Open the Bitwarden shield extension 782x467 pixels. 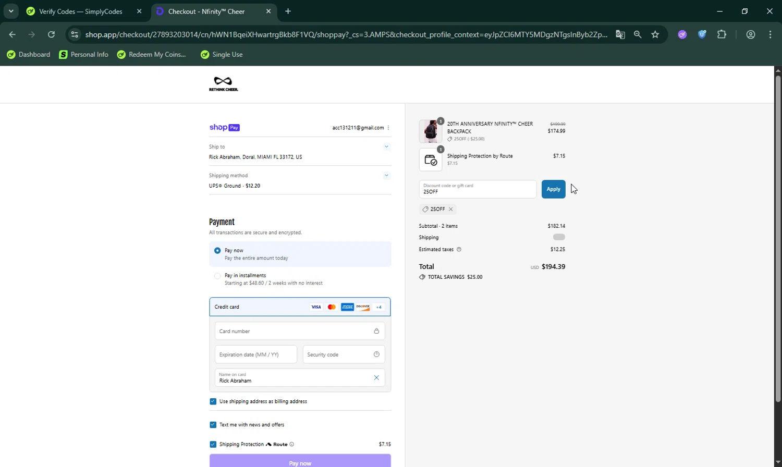click(702, 34)
